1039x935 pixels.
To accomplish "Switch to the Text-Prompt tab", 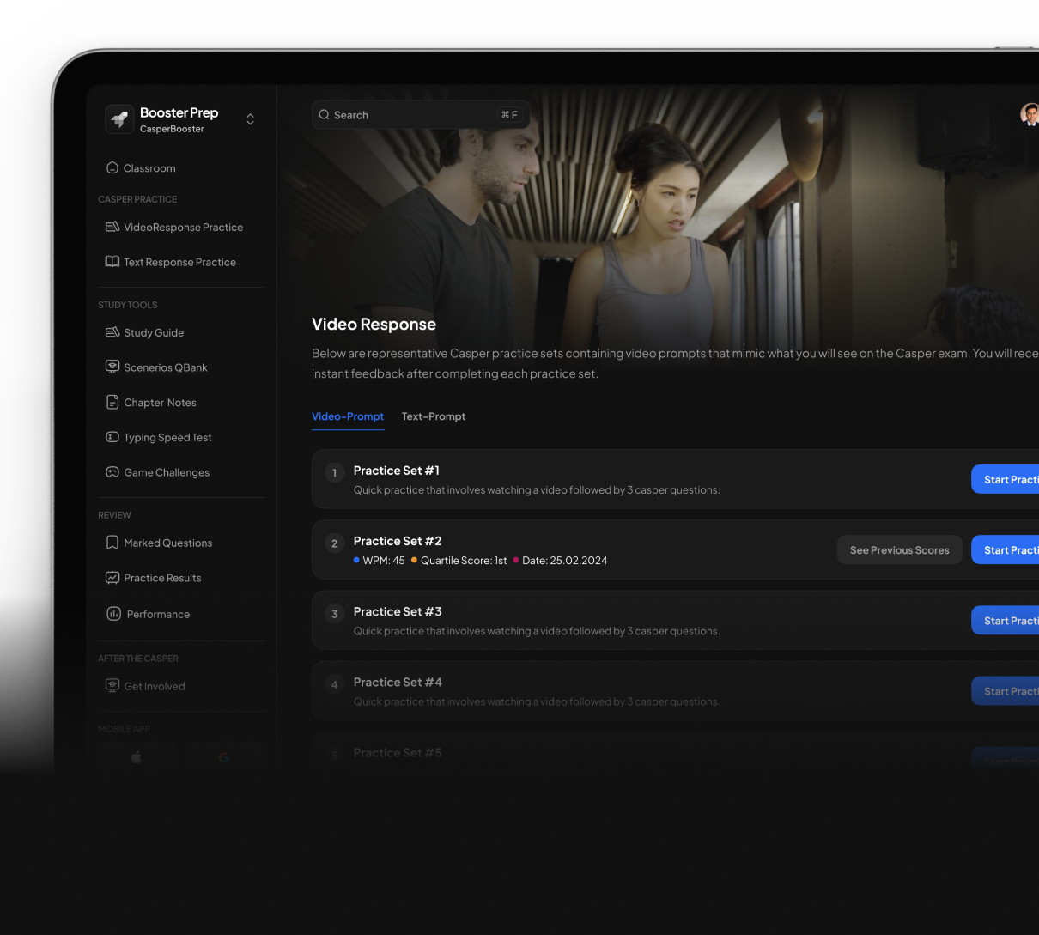I will click(433, 416).
